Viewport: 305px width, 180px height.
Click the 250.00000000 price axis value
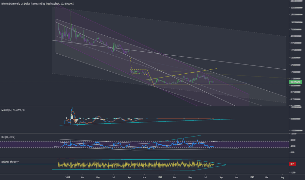pos(296,15)
